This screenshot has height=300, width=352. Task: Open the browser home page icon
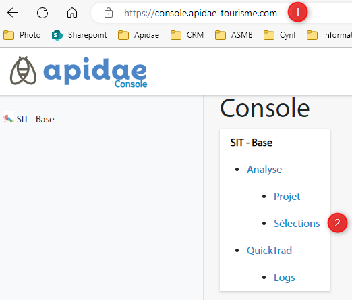pyautogui.click(x=72, y=13)
